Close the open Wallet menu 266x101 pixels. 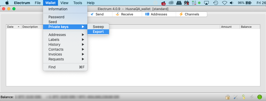51,3
